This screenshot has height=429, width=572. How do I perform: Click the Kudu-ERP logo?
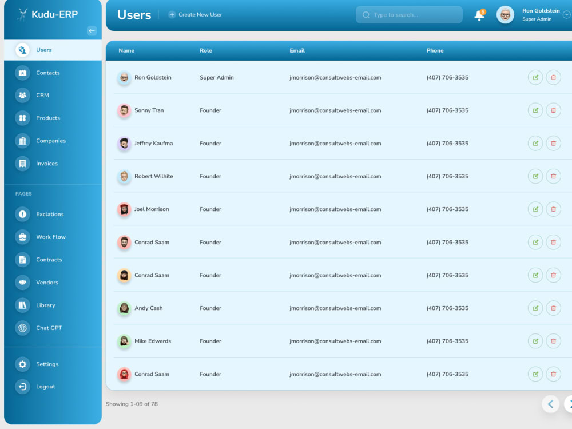point(48,14)
